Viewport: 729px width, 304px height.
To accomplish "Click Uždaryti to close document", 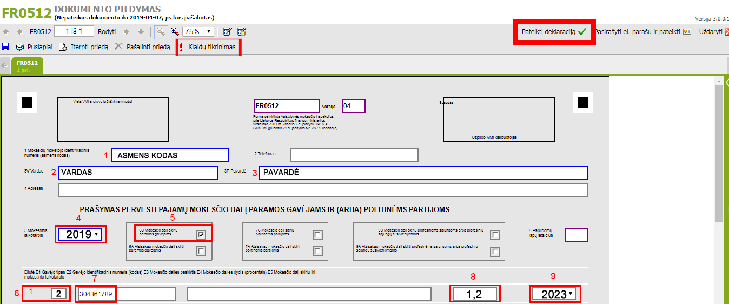I will 714,32.
